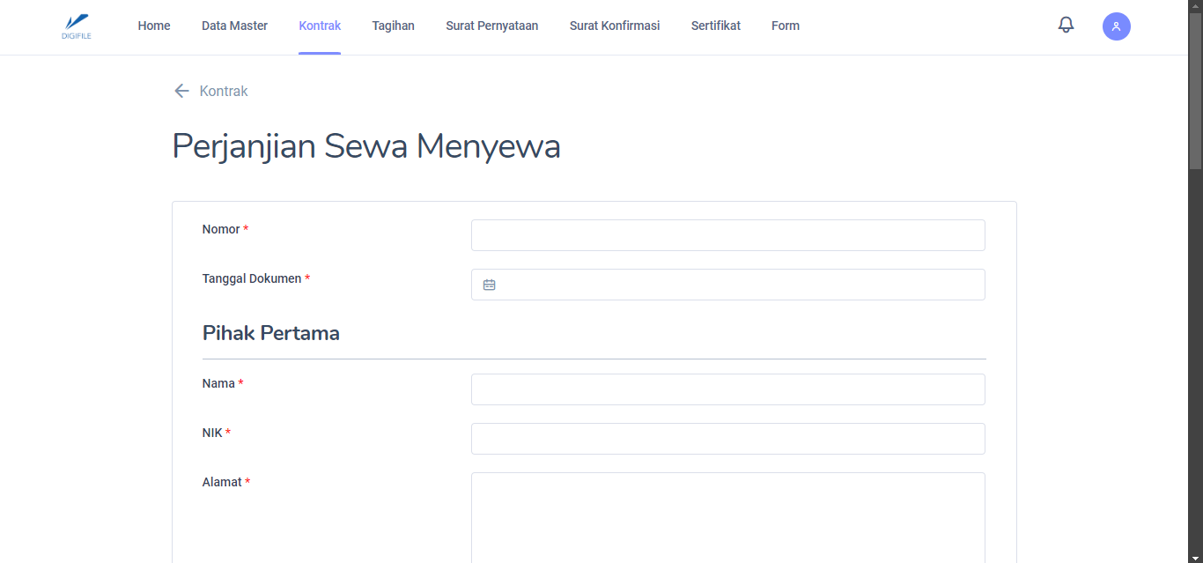The width and height of the screenshot is (1203, 563).
Task: Click into the Nama field
Action: (727, 389)
